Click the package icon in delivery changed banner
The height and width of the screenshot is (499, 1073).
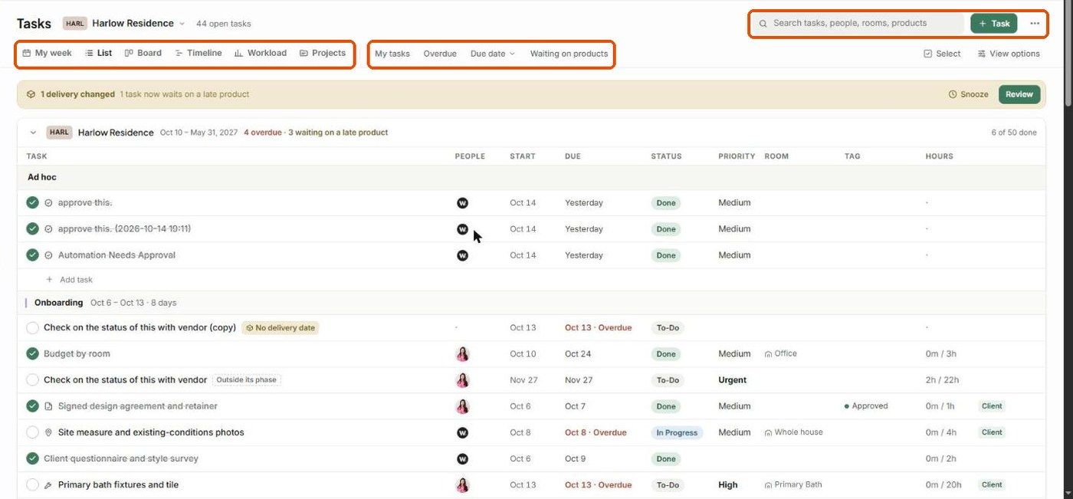coord(31,94)
